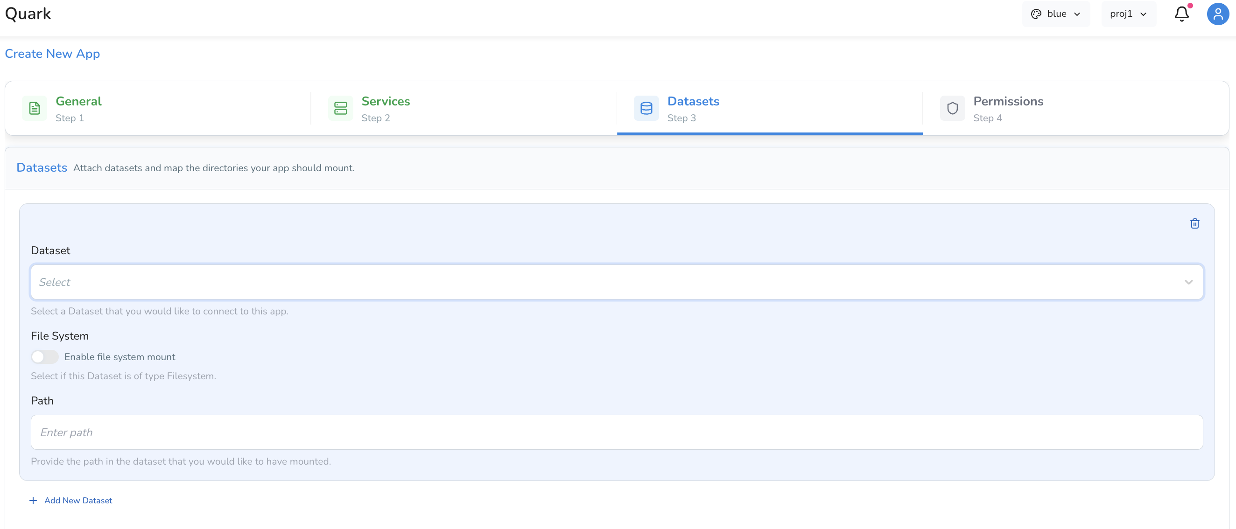Click the palette icon beside blue
Viewport: 1236px width, 529px height.
(x=1036, y=14)
